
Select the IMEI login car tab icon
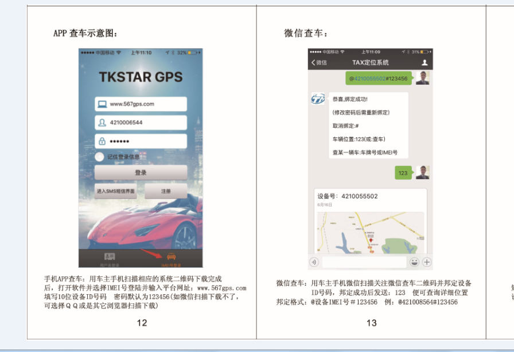pyautogui.click(x=172, y=256)
